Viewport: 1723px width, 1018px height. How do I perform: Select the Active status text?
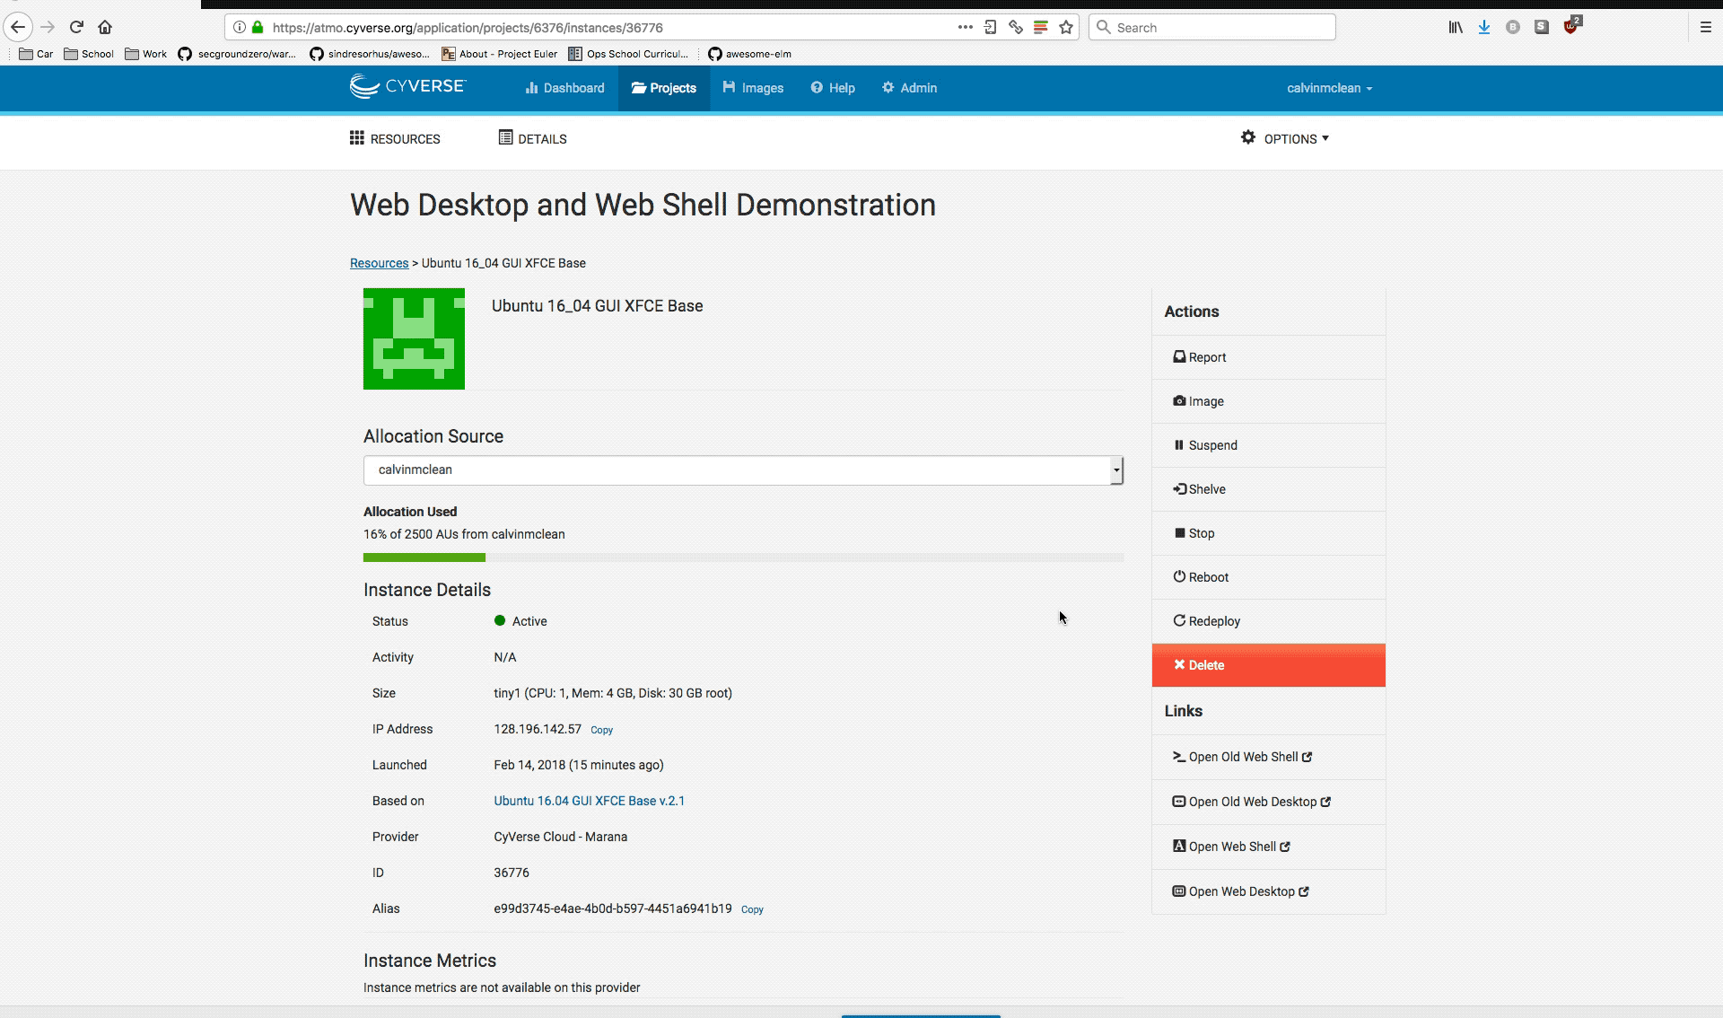(529, 621)
